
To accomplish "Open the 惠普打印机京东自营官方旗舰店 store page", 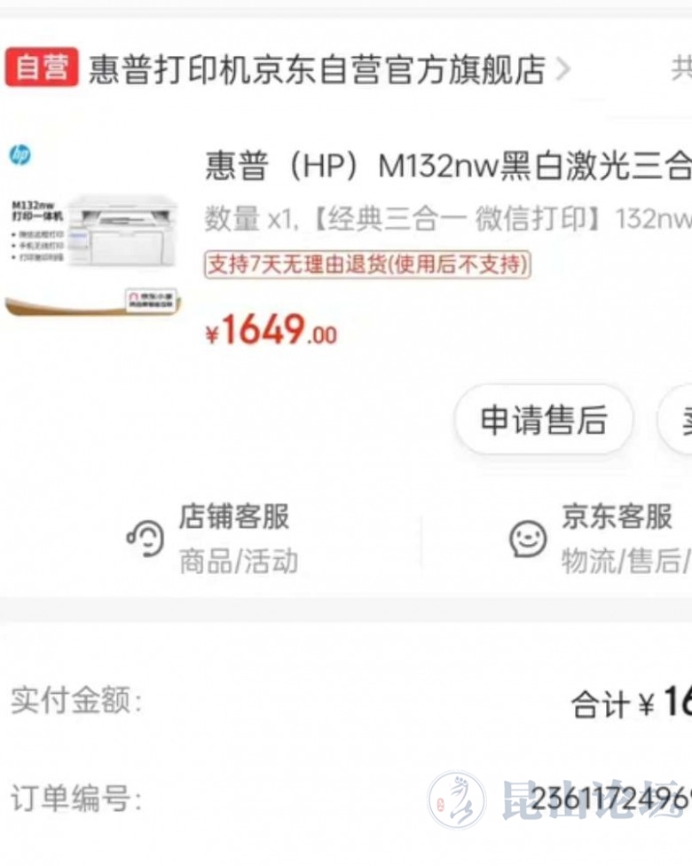I will [317, 69].
